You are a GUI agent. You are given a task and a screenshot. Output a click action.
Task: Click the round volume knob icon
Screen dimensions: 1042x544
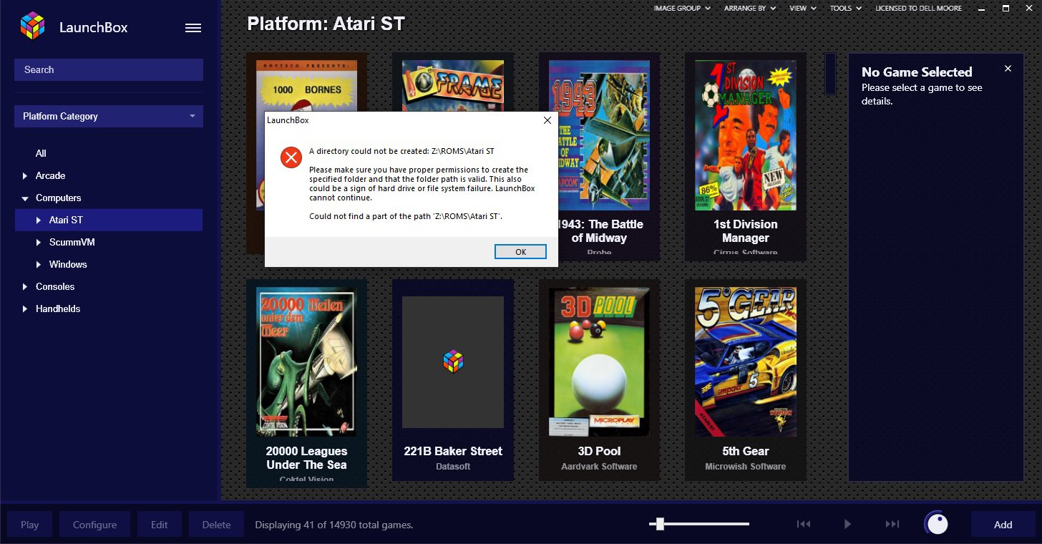pos(937,523)
